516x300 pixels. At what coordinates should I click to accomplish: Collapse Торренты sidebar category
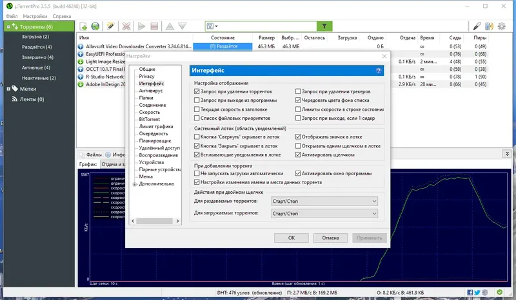pyautogui.click(x=8, y=27)
